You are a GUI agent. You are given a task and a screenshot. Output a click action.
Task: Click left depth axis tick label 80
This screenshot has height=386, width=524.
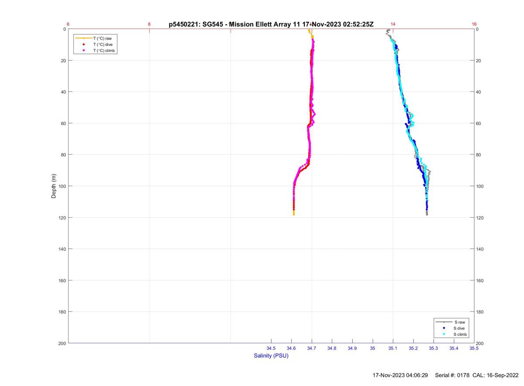point(63,155)
